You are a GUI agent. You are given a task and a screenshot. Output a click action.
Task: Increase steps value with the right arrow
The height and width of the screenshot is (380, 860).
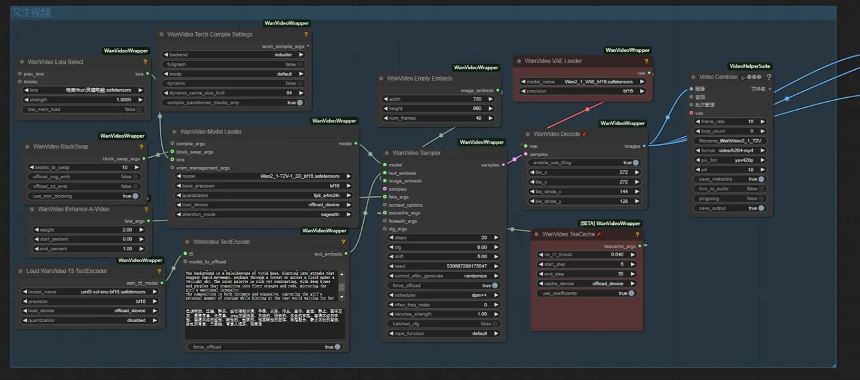tap(496, 238)
